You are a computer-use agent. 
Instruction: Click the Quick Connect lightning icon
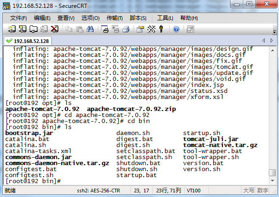click(x=23, y=29)
